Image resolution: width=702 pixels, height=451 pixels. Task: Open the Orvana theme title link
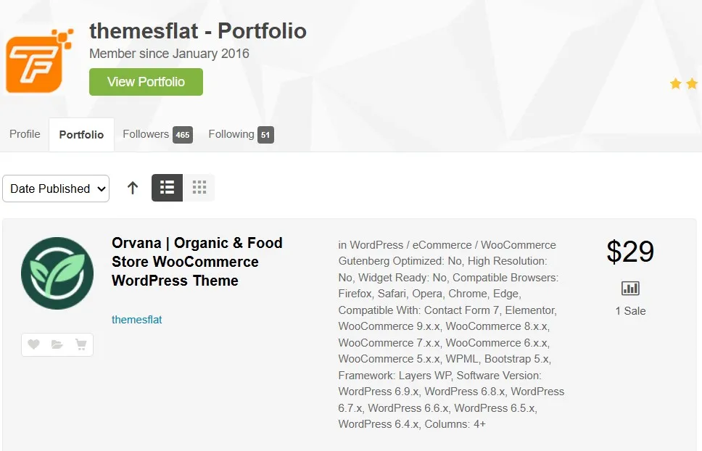pyautogui.click(x=197, y=262)
